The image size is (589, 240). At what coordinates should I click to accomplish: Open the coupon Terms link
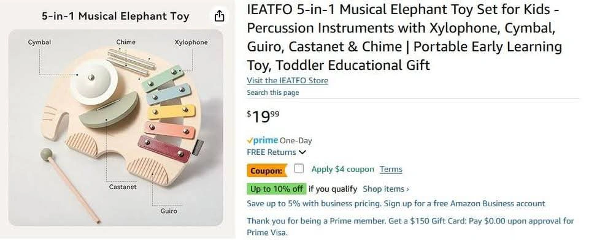point(391,169)
